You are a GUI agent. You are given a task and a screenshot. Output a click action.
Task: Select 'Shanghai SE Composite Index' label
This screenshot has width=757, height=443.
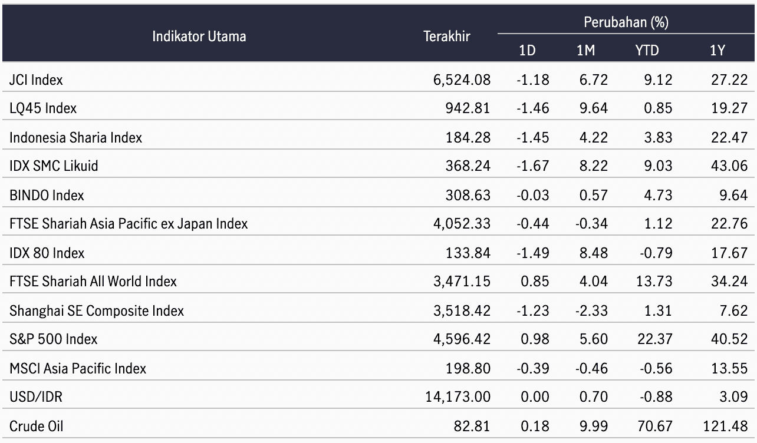pos(97,310)
